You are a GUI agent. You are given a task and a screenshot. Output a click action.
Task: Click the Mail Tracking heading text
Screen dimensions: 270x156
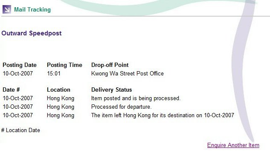pos(32,10)
